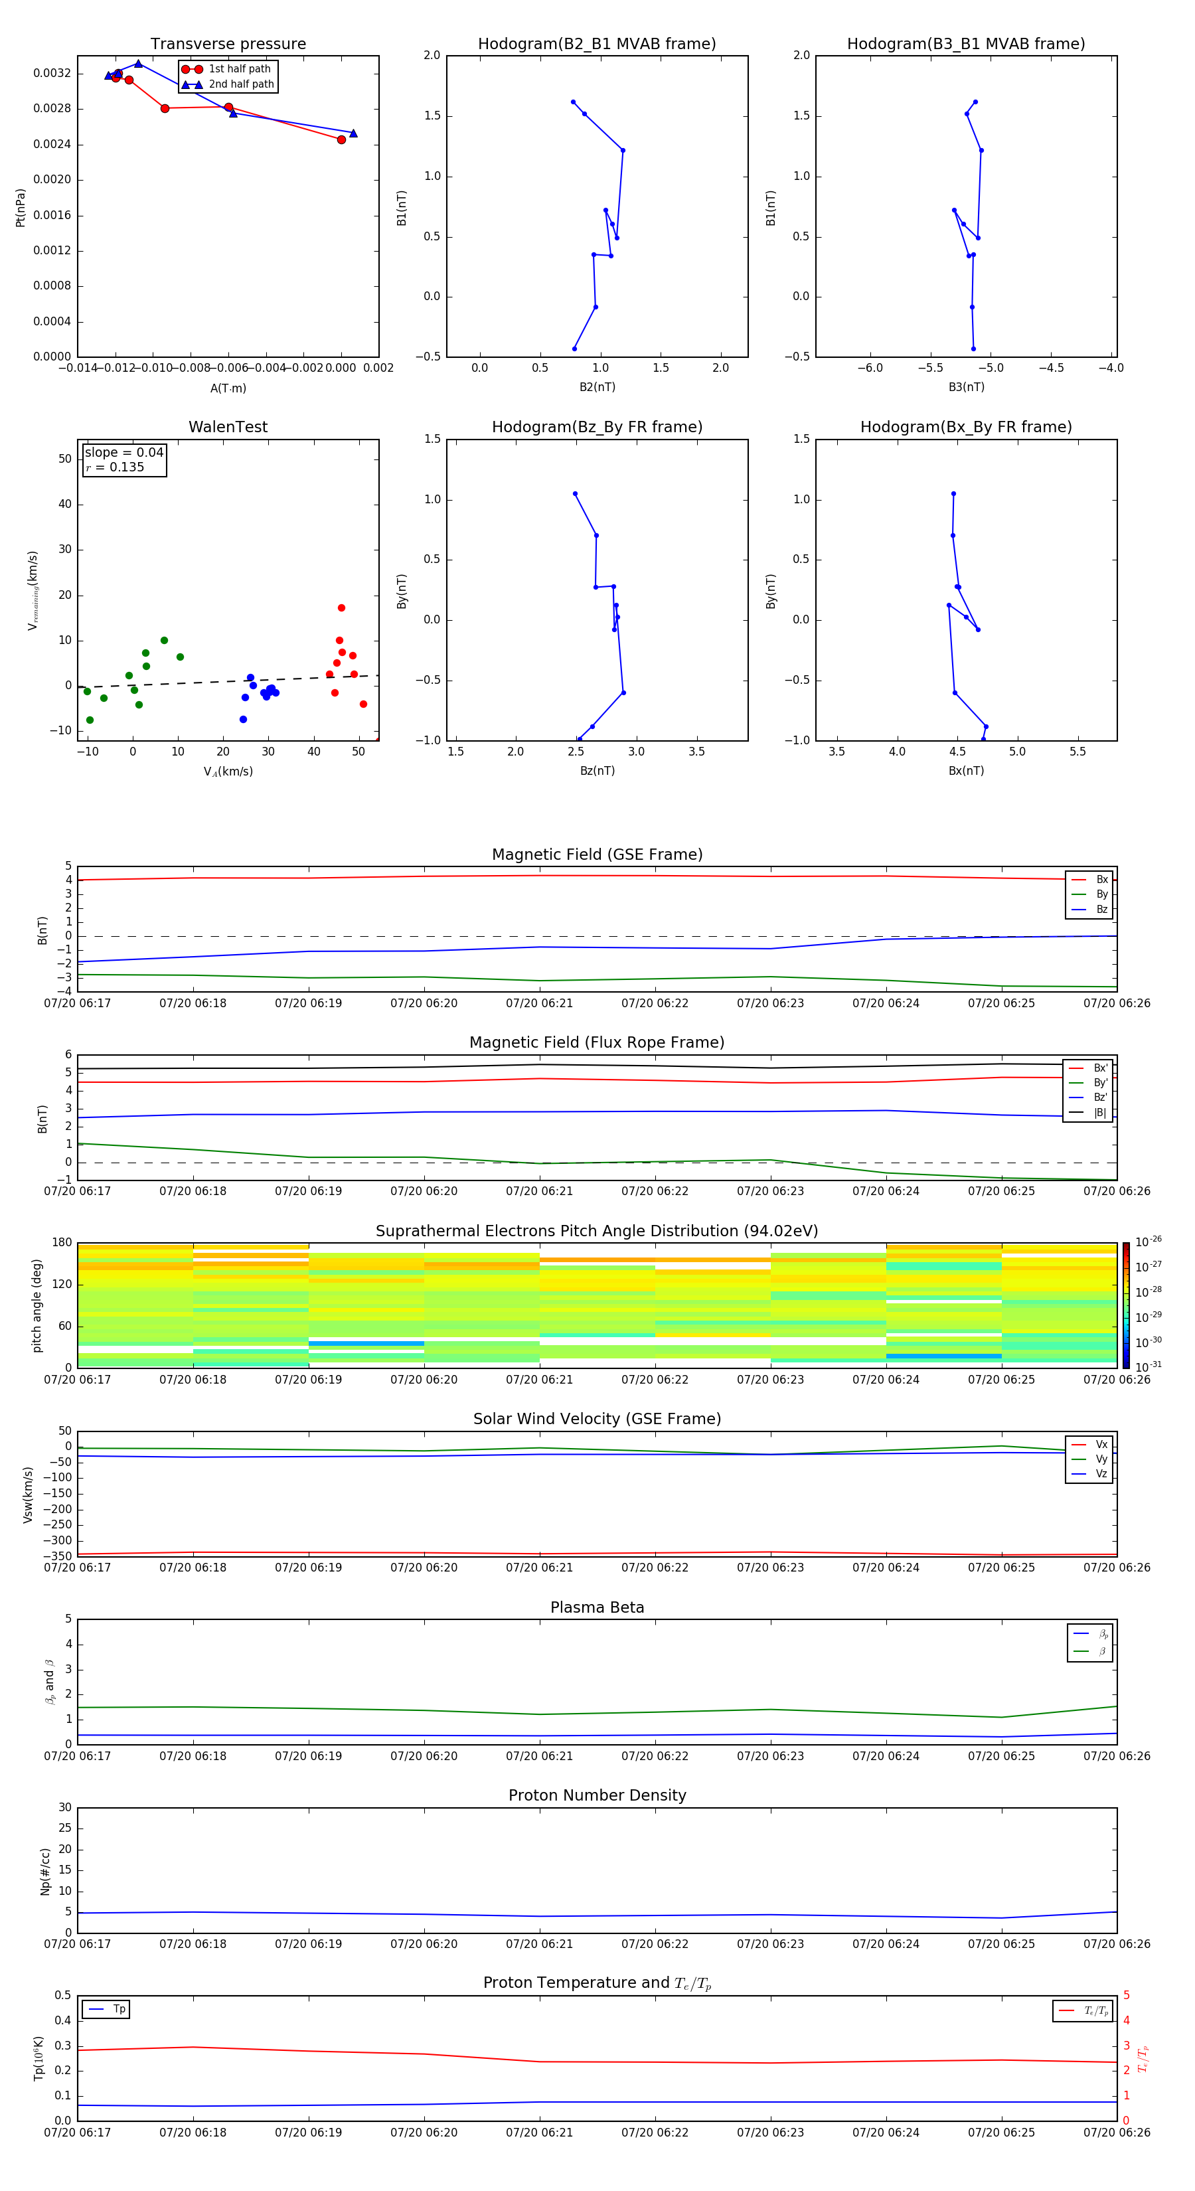
Task: Click the 'Hodogram(Bx_By FR frame)' title
Action: pos(966,427)
